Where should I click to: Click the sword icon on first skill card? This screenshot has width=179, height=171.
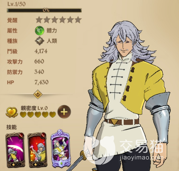21,136
